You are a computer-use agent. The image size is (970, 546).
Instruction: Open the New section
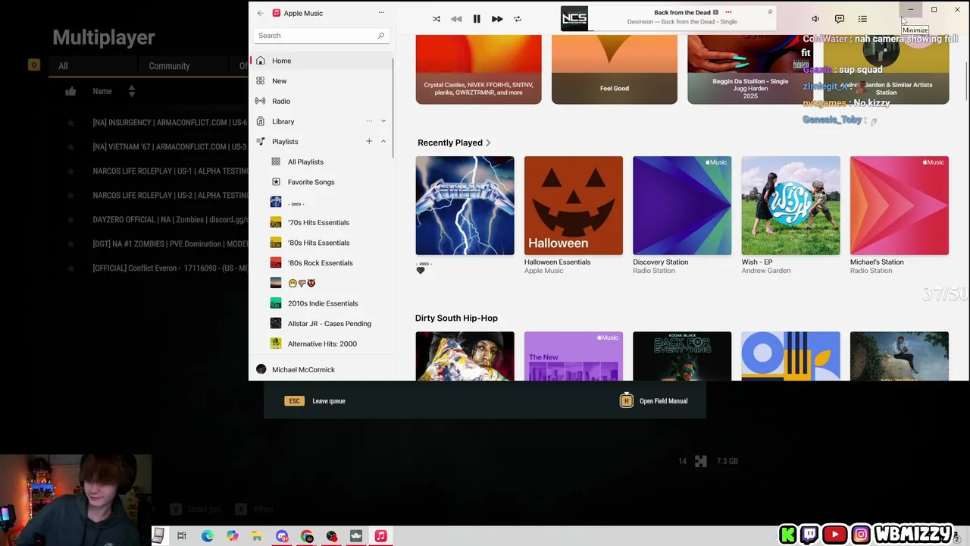321,81
